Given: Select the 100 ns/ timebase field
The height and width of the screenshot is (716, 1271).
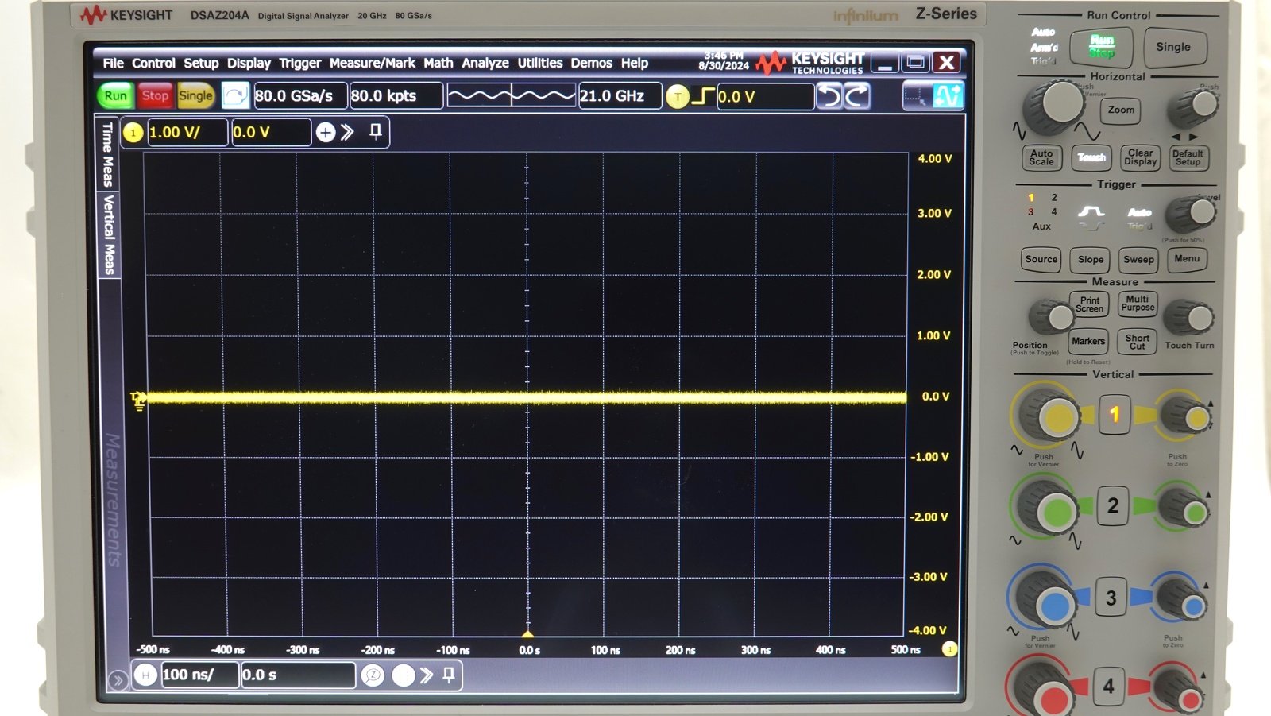Looking at the screenshot, I should pyautogui.click(x=199, y=675).
